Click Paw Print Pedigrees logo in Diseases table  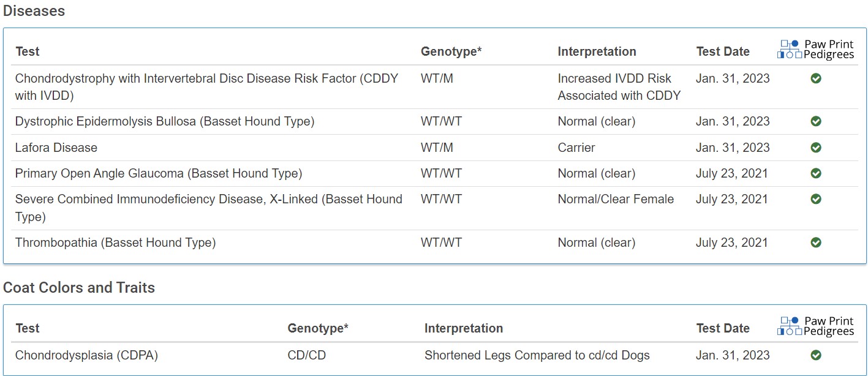click(x=815, y=49)
